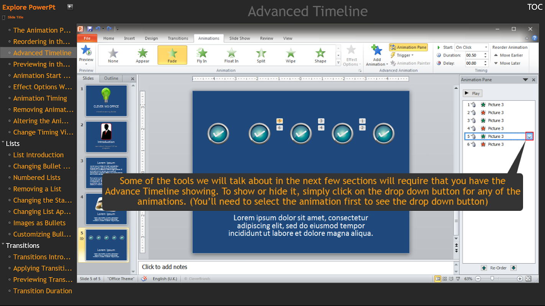Open the Transitions ribbon tab

coord(178,38)
